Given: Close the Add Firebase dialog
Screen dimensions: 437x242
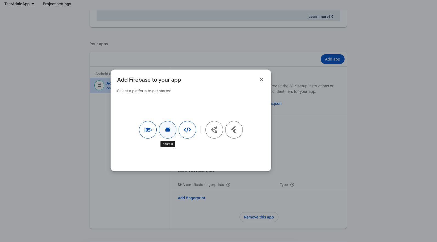Looking at the screenshot, I should [261, 79].
